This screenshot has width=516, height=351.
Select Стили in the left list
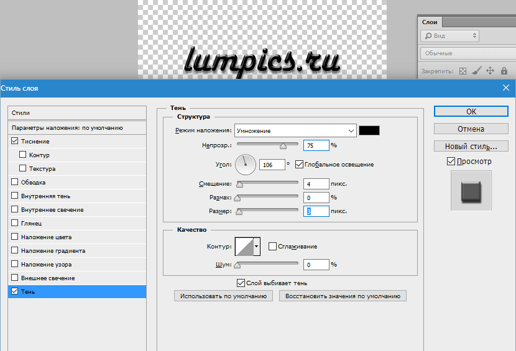[77, 113]
